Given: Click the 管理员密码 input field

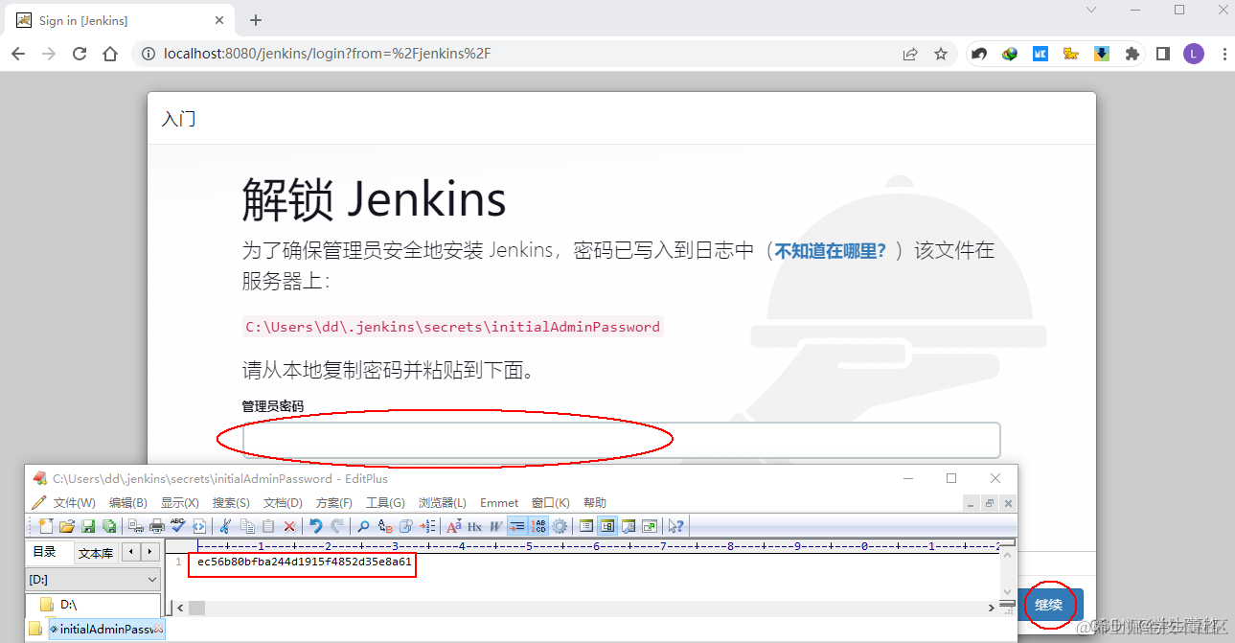Looking at the screenshot, I should click(x=621, y=440).
